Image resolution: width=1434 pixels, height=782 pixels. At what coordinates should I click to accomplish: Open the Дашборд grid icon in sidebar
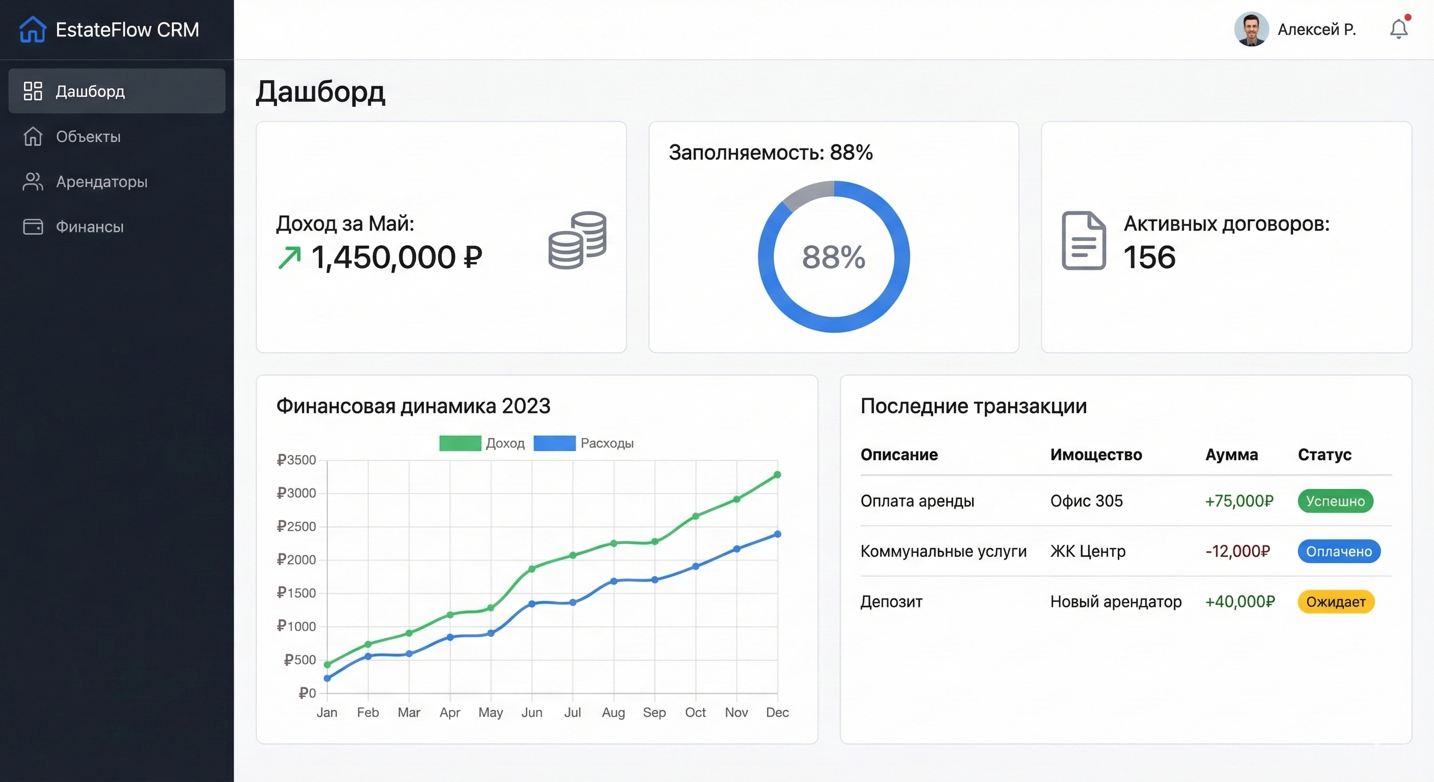33,91
